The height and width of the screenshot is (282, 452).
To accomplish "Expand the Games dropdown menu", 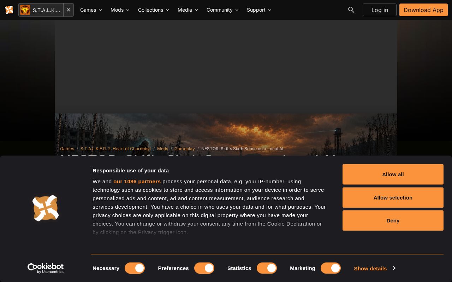I will [91, 10].
